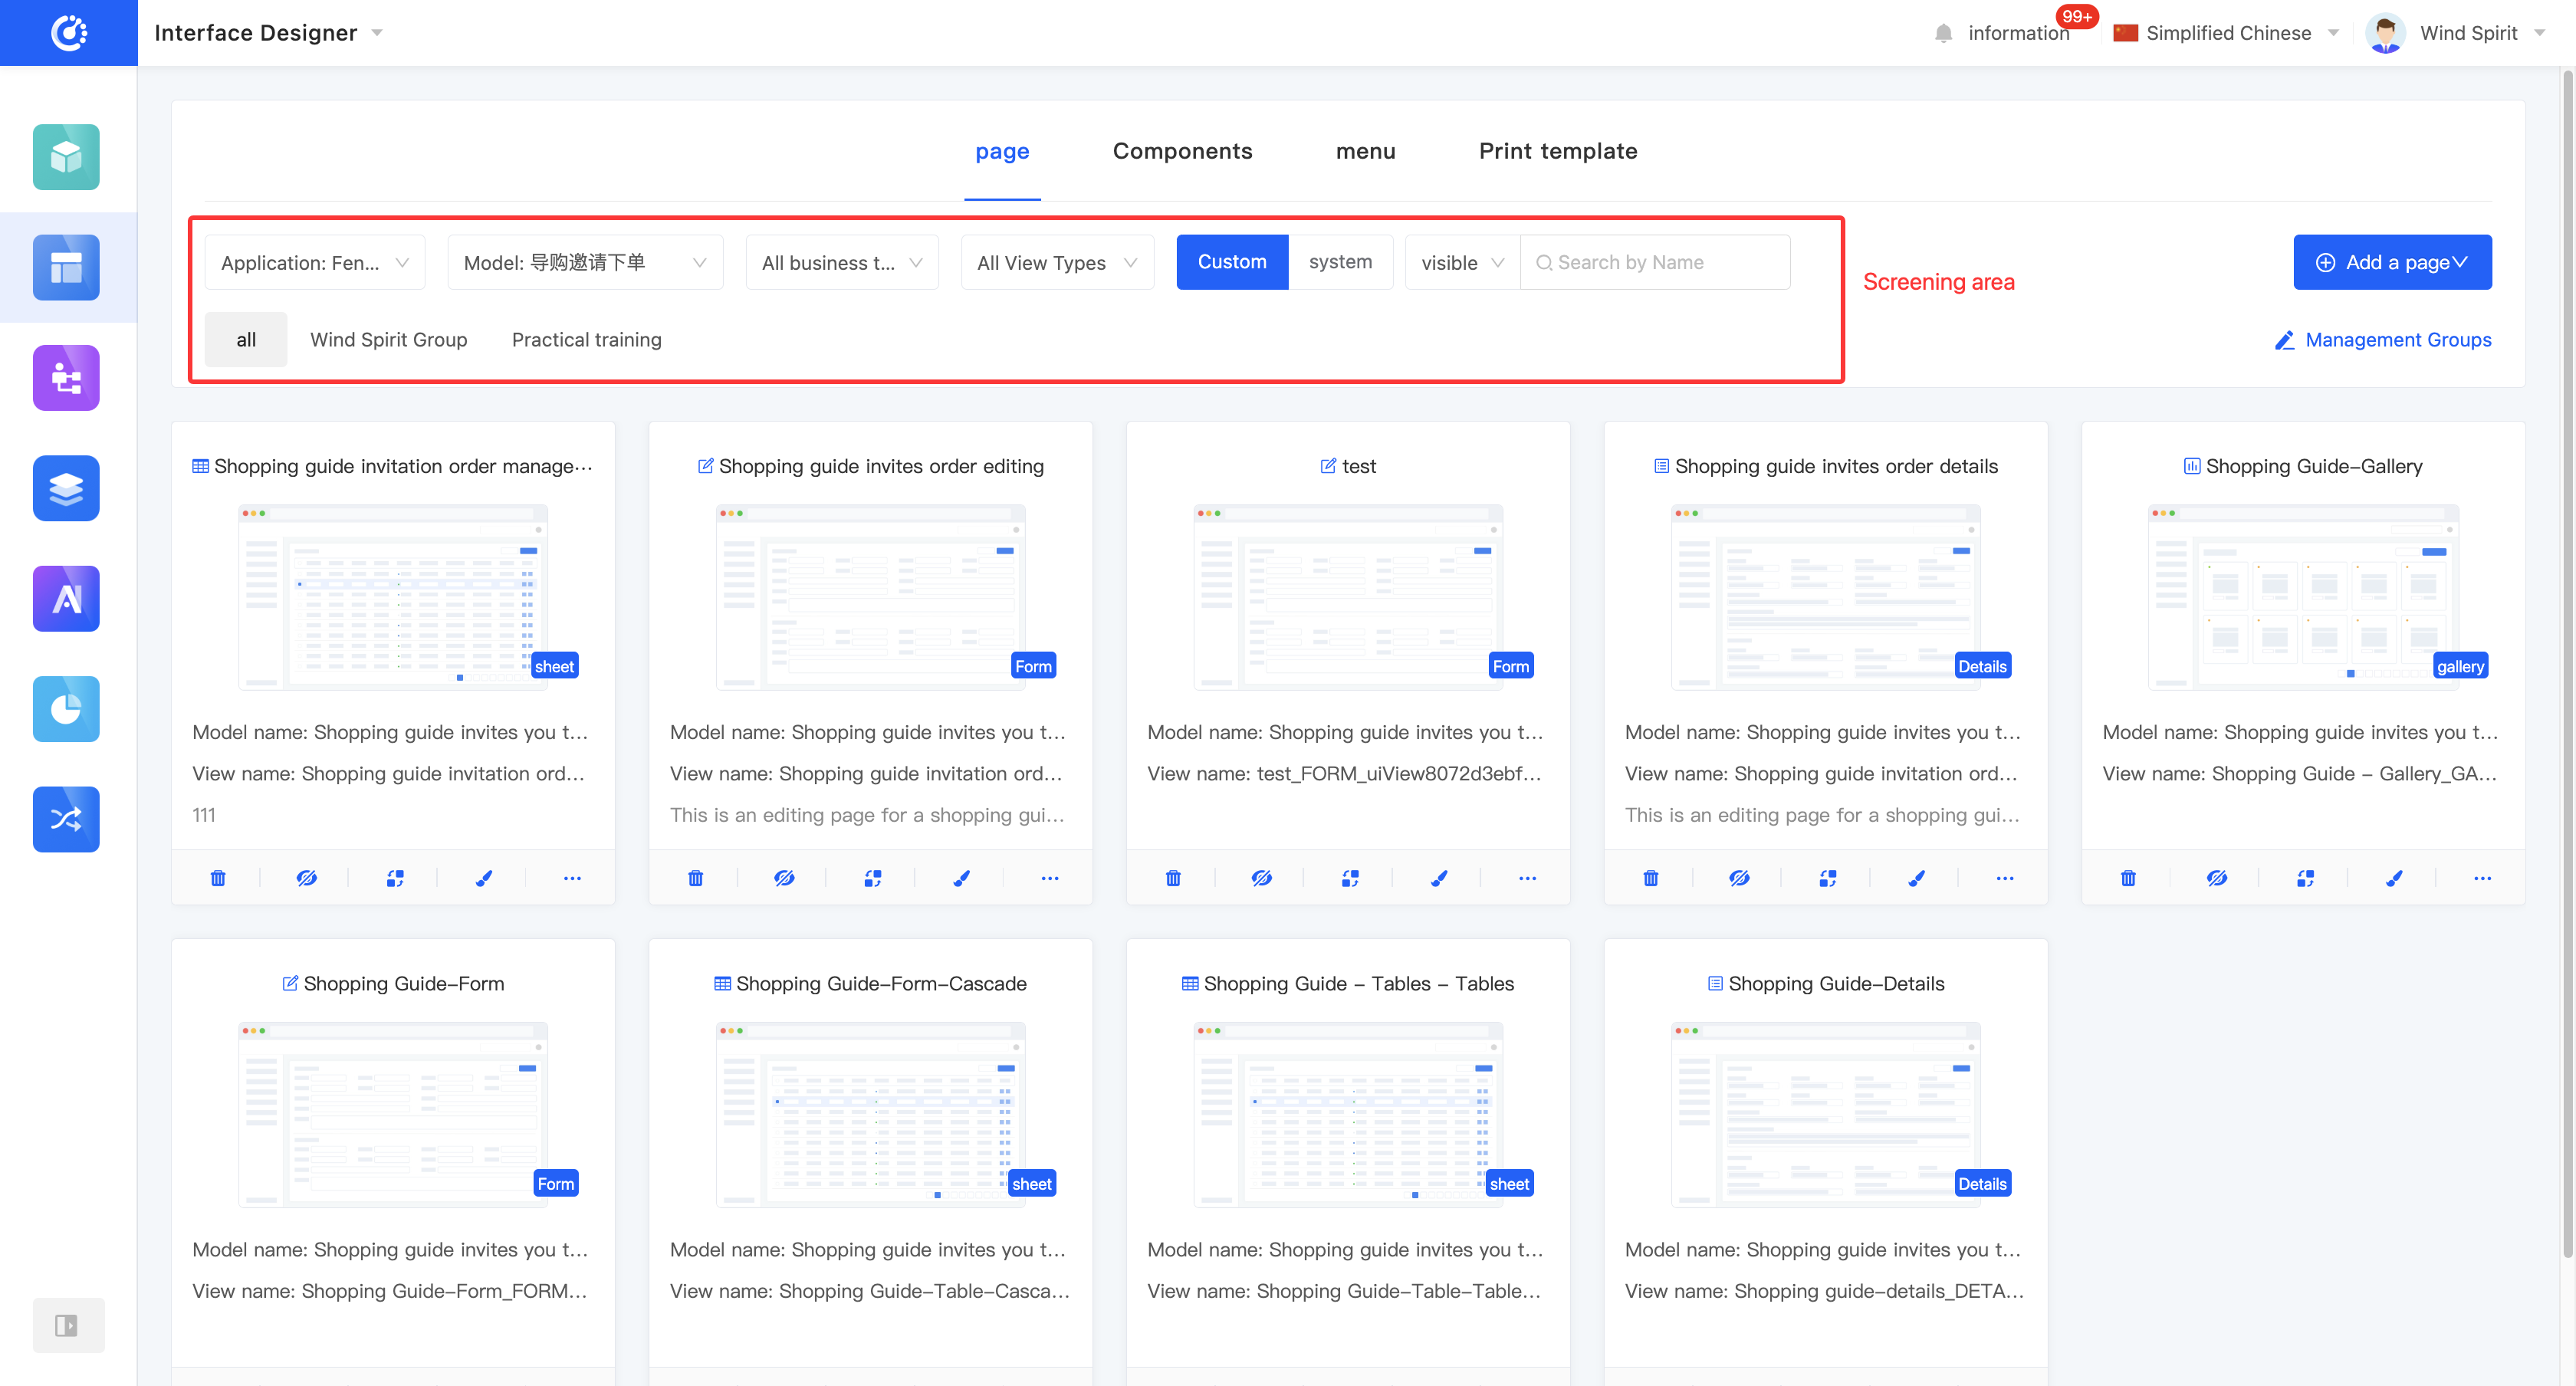The image size is (2576, 1386).
Task: Toggle visibility of Shopping guide invites order details
Action: tap(1739, 878)
